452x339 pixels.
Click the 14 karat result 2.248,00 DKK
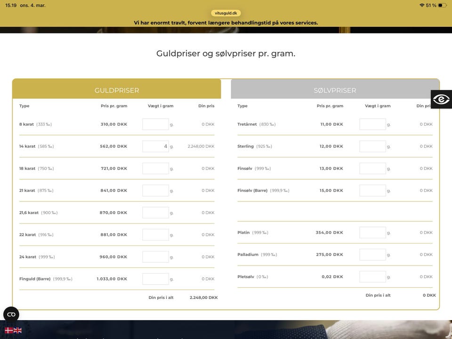click(201, 146)
